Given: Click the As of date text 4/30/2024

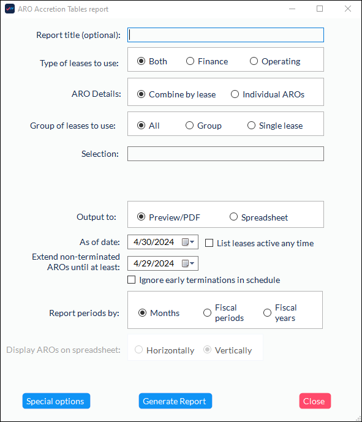Looking at the screenshot, I should tap(154, 242).
